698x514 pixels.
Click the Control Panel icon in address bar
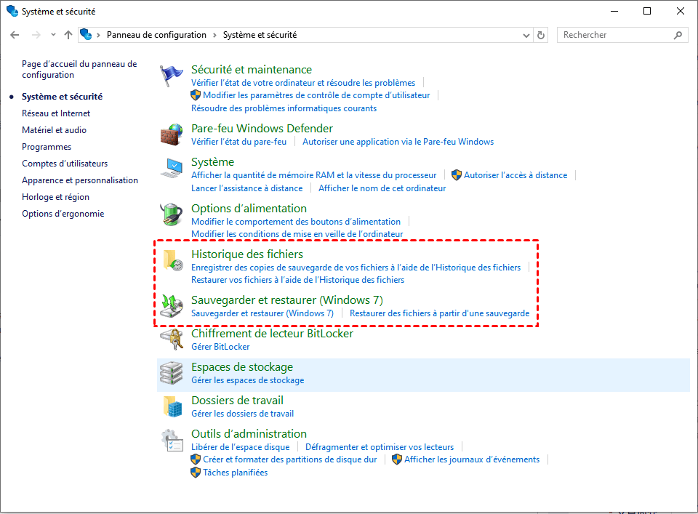(x=87, y=34)
